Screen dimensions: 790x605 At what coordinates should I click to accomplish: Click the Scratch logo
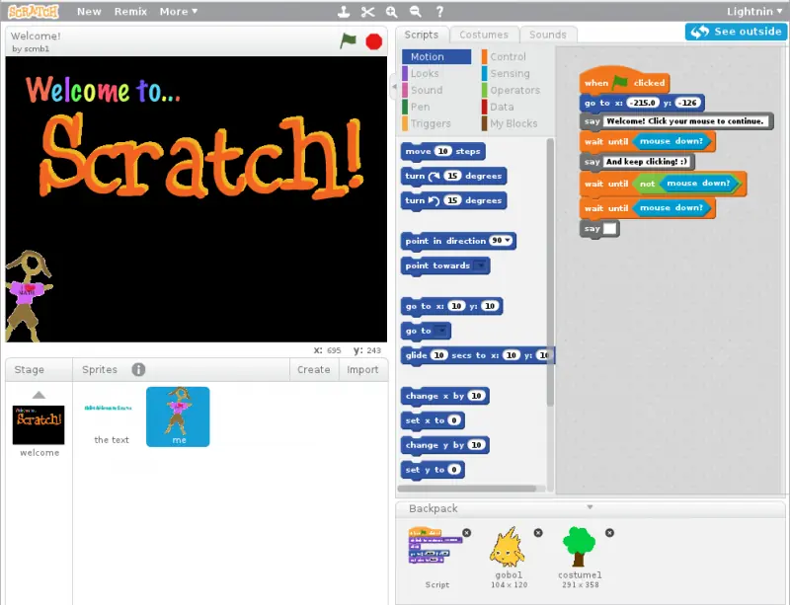tap(34, 11)
